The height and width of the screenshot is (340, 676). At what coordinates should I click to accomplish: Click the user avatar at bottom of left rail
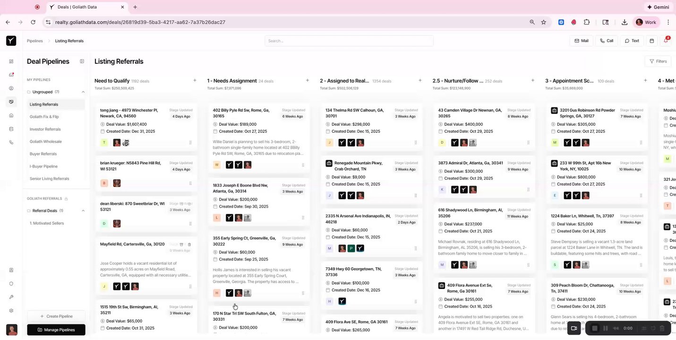[12, 330]
